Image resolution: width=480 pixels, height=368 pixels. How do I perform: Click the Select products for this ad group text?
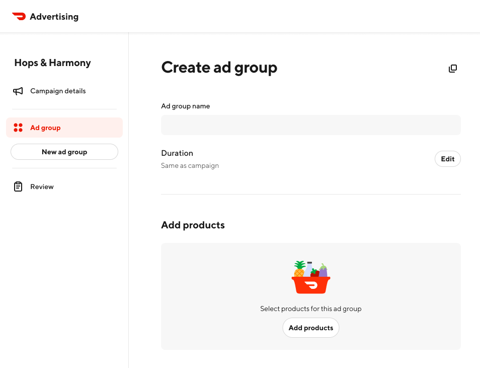click(x=310, y=309)
